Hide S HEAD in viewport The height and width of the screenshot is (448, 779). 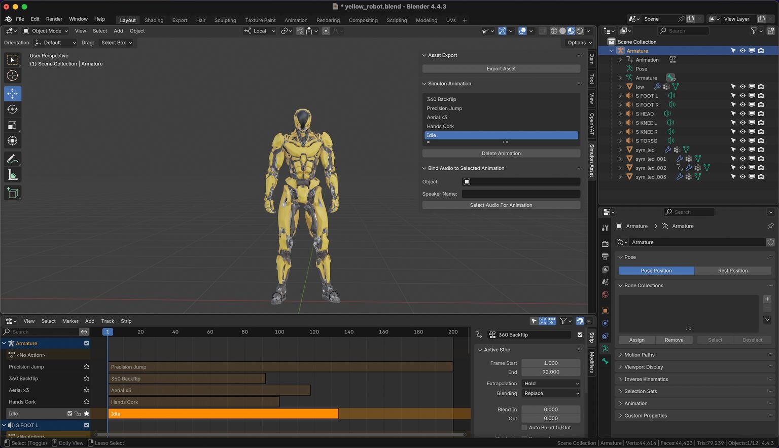(742, 114)
